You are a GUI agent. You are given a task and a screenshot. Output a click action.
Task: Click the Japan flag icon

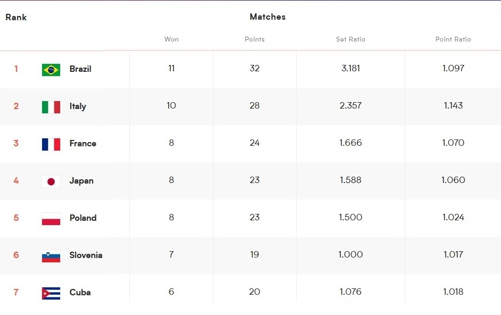click(x=51, y=181)
